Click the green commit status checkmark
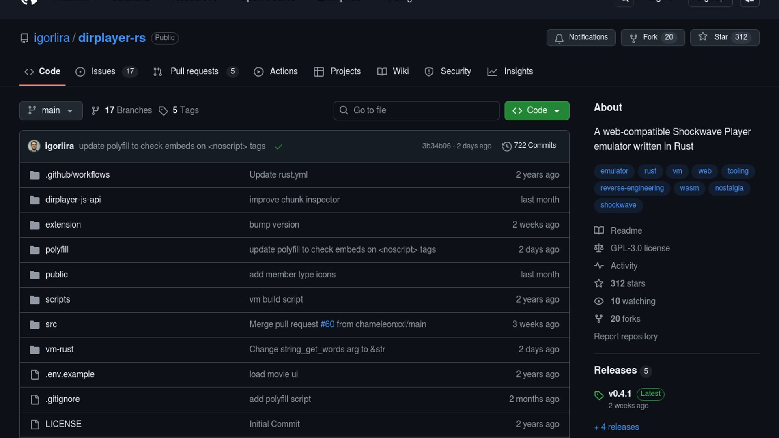This screenshot has width=779, height=438. 278,146
